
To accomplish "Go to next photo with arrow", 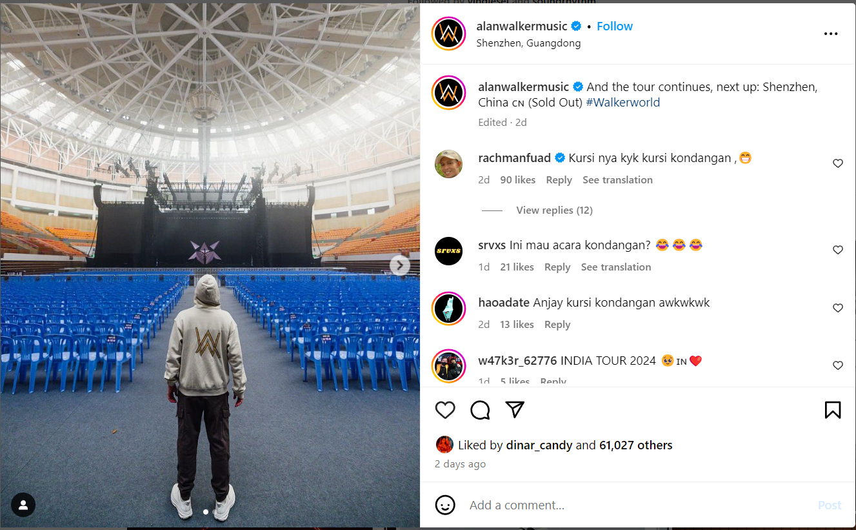I will click(x=400, y=265).
